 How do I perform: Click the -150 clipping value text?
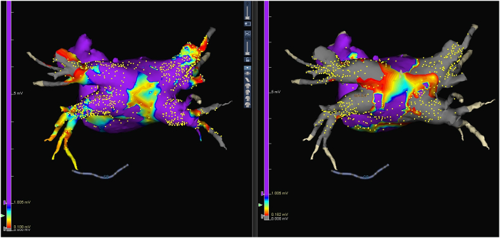(248, 39)
